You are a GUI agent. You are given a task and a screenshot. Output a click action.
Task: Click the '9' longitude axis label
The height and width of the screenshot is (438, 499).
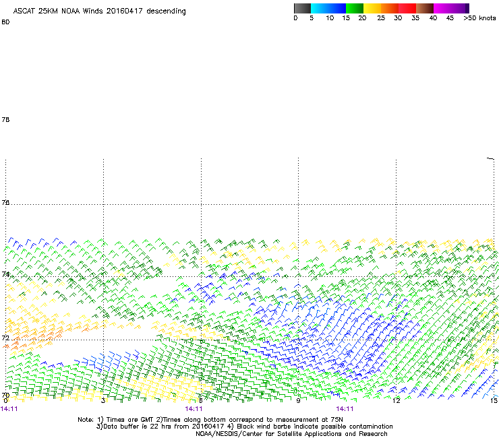[298, 401]
